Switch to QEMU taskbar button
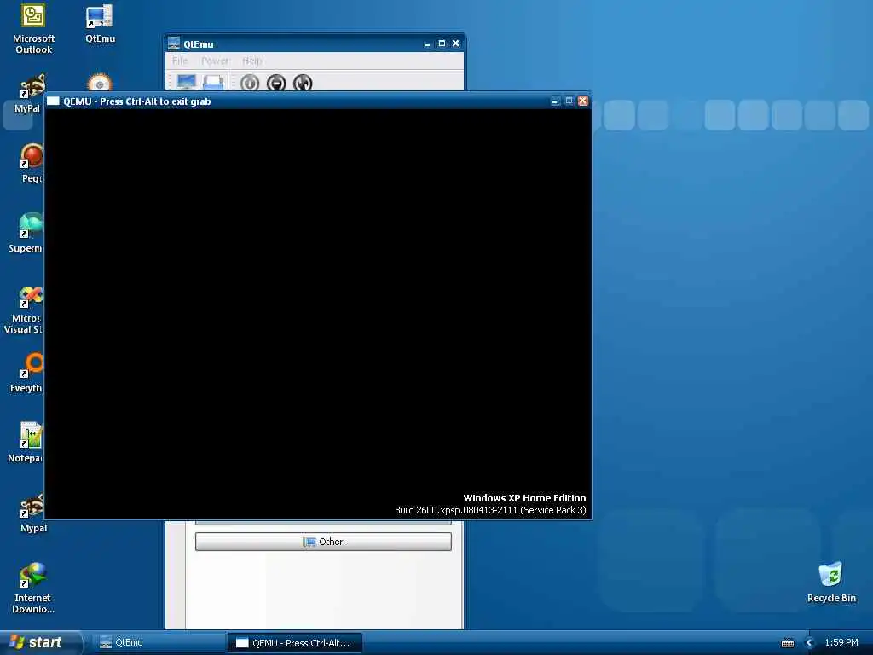Image resolution: width=873 pixels, height=655 pixels. point(294,643)
